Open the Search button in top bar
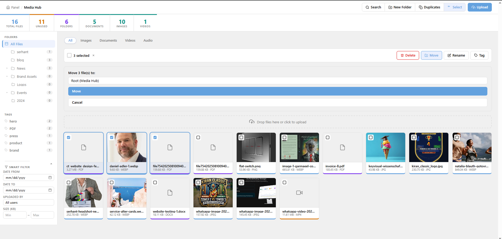 373,7
